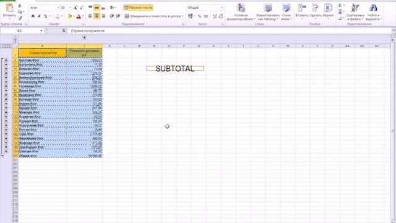Increase decimal places

215,16
